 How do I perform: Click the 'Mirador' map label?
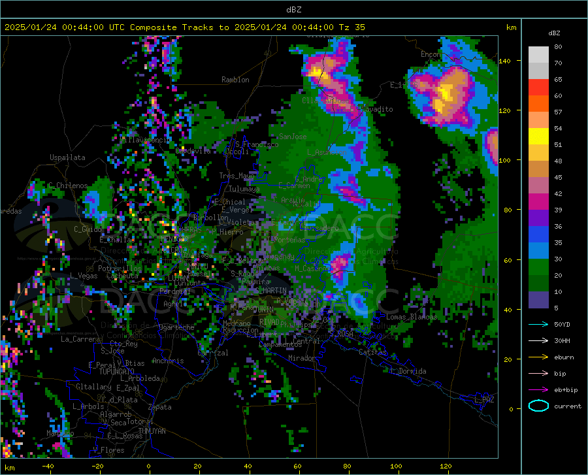(x=302, y=358)
